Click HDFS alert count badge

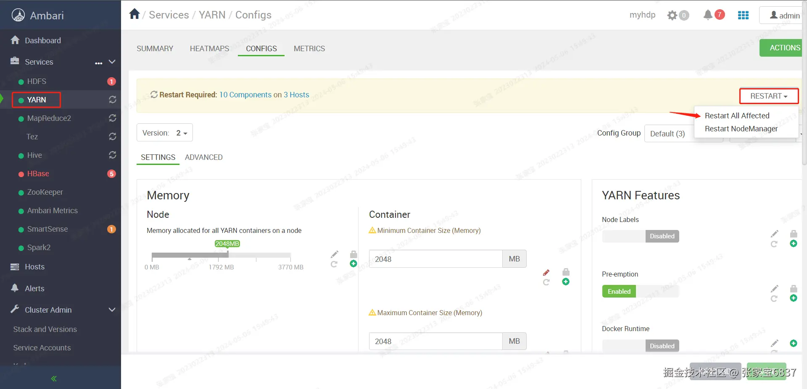[111, 81]
